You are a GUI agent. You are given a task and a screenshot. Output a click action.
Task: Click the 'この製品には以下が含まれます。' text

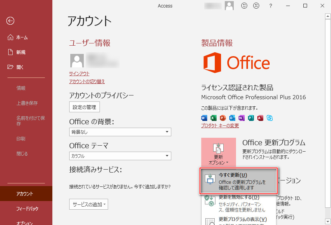click(230, 108)
